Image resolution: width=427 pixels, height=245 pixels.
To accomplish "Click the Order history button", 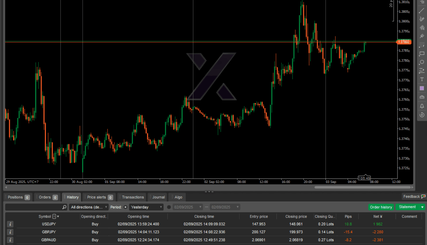I will pos(381,207).
